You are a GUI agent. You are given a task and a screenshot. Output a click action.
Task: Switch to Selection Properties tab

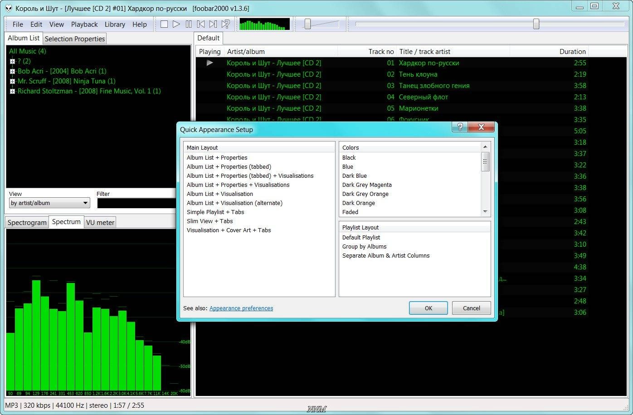click(75, 39)
